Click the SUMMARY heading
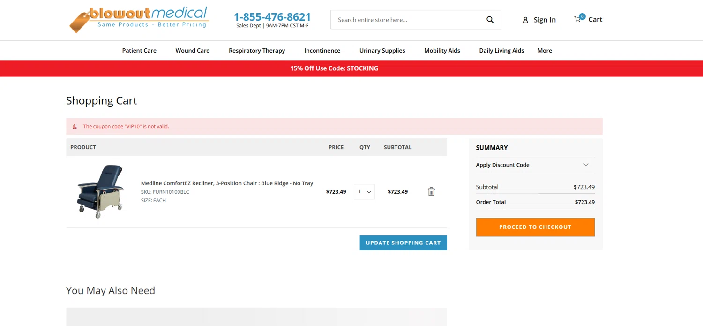Image resolution: width=703 pixels, height=326 pixels. (x=492, y=148)
